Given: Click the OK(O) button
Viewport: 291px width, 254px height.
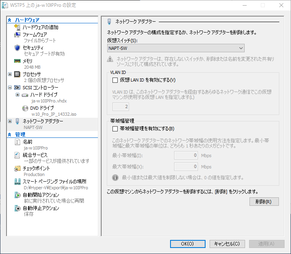Looking at the screenshot, I should point(188,244).
